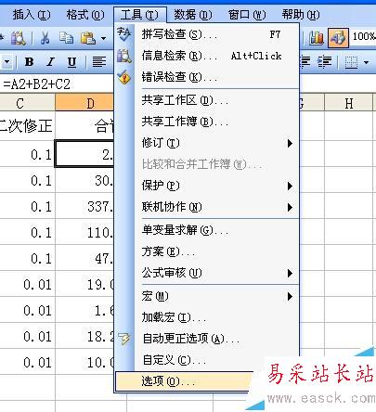Open the Borders dropdown arrow
Screen dimensions: 376x412
[367, 62]
